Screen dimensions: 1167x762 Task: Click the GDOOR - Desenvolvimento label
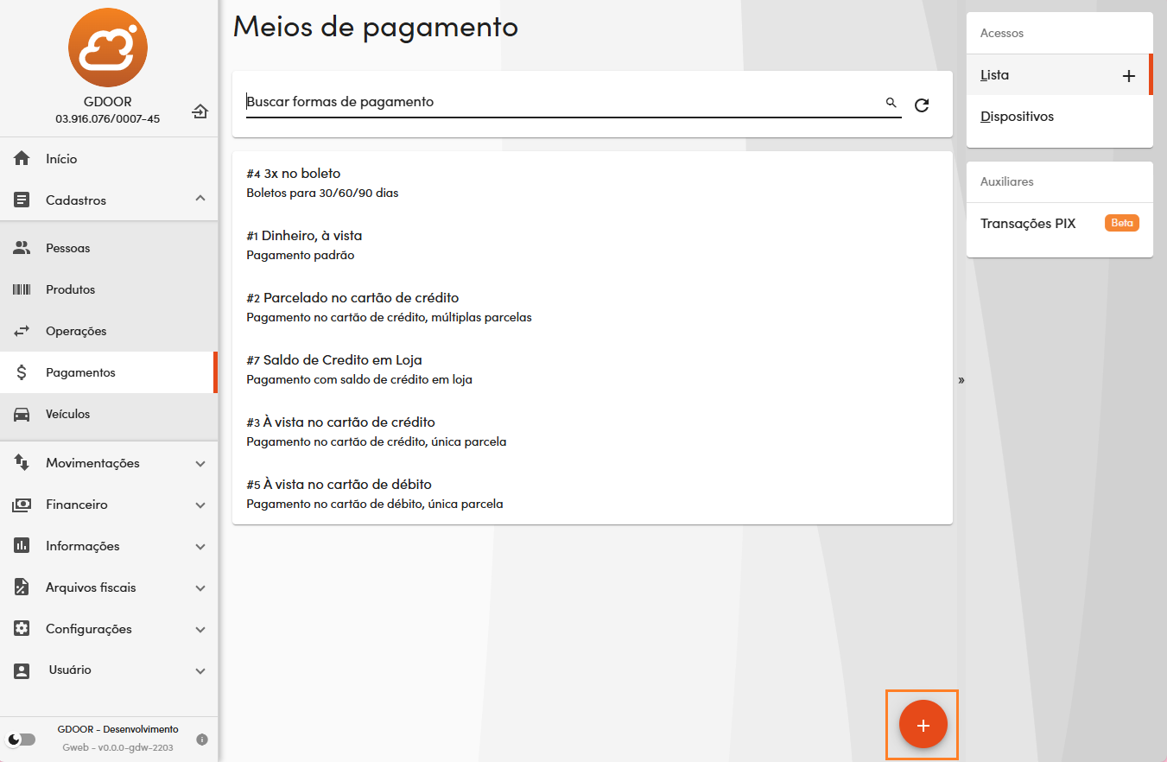point(117,730)
